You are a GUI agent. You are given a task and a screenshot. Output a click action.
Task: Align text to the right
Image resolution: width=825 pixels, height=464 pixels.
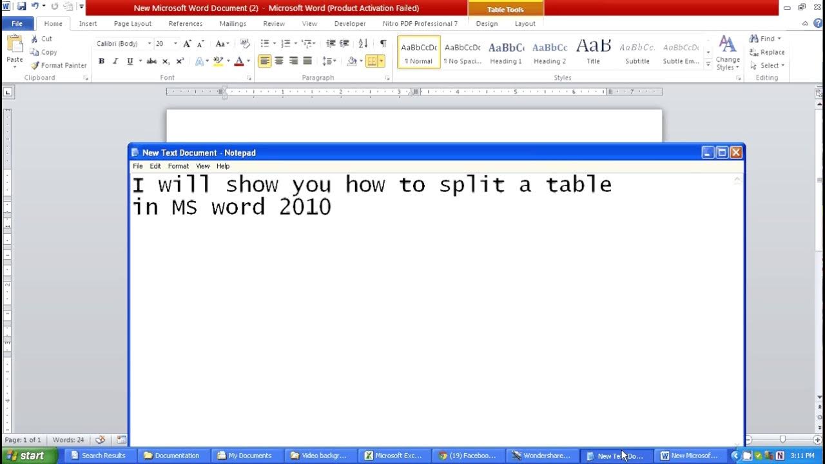tap(293, 61)
